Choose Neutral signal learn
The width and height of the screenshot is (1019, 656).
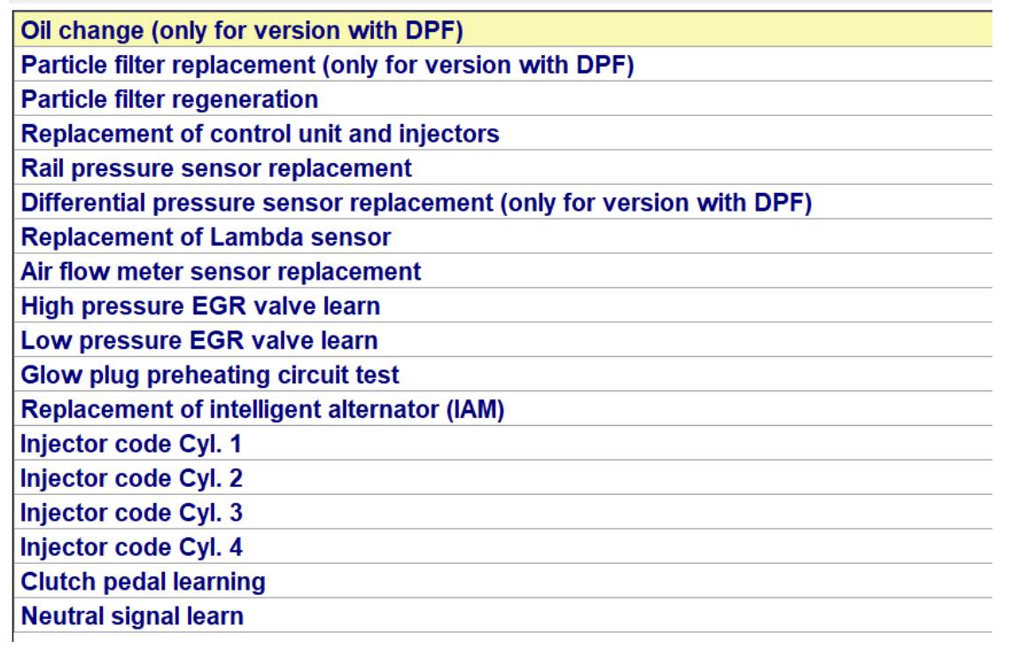502,615
